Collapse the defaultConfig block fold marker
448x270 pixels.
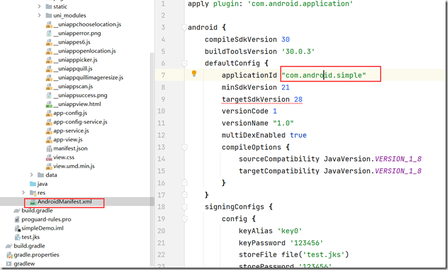pyautogui.click(x=184, y=63)
